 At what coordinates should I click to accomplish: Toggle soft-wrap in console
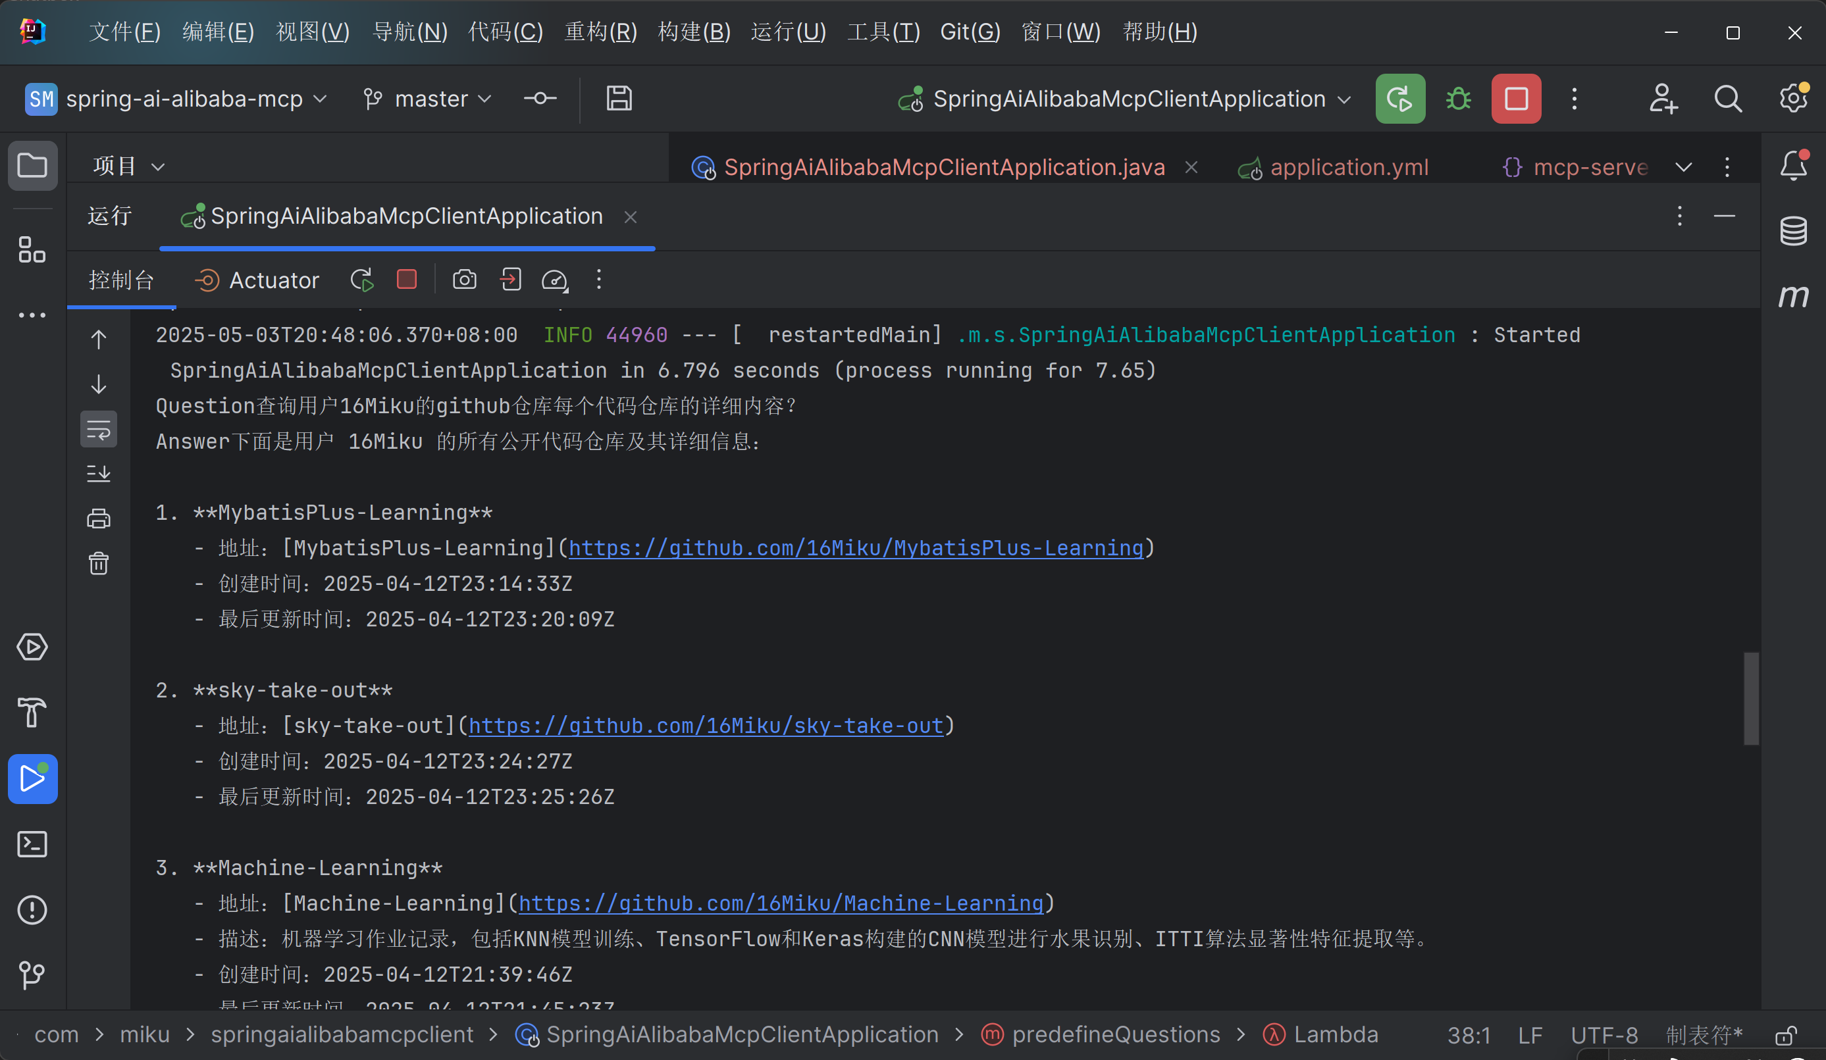click(x=99, y=430)
